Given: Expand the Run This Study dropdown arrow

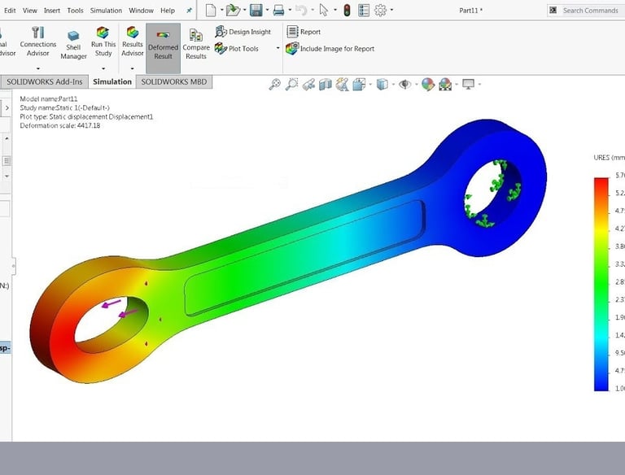Looking at the screenshot, I should [103, 68].
